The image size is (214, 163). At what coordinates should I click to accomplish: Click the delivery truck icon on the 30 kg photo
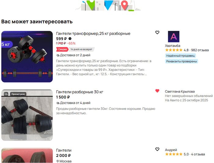(x=6, y=94)
